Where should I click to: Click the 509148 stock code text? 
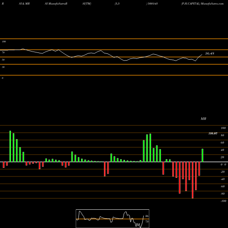pyautogui.click(x=153, y=4)
